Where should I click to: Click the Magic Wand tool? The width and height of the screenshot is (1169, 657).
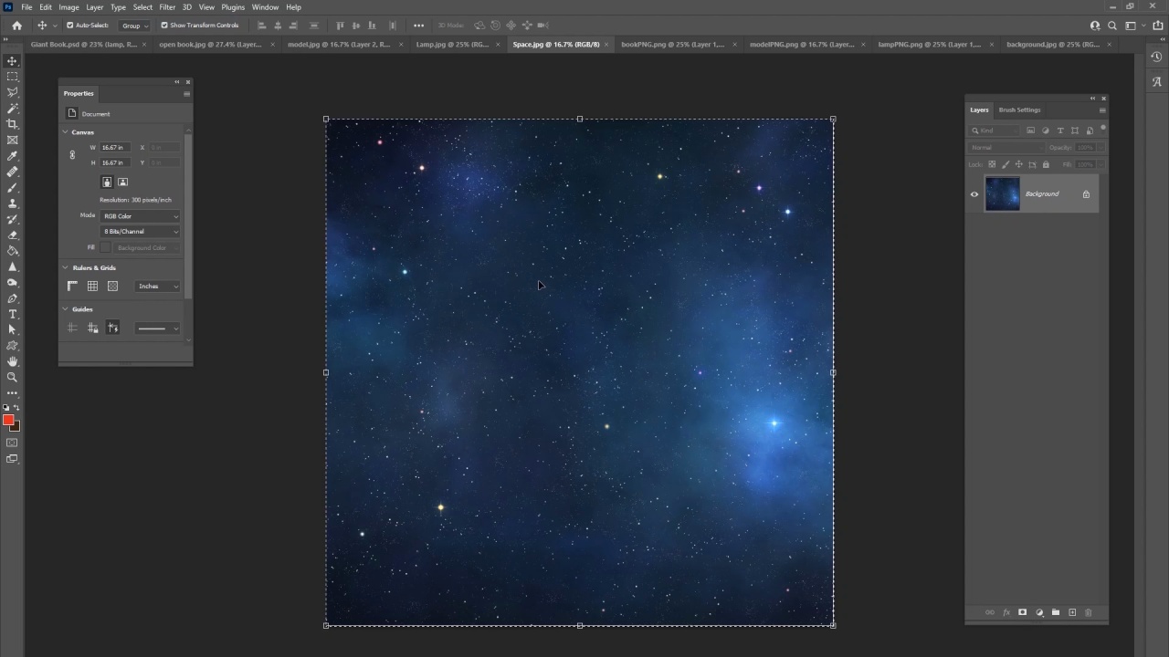click(x=12, y=109)
